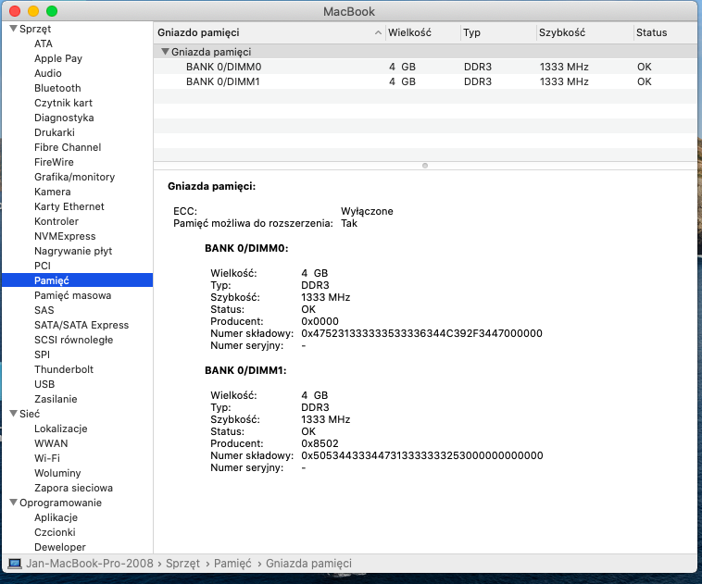Click Gniazda pamięci in the path bar
This screenshot has width=702, height=584.
pos(309,564)
